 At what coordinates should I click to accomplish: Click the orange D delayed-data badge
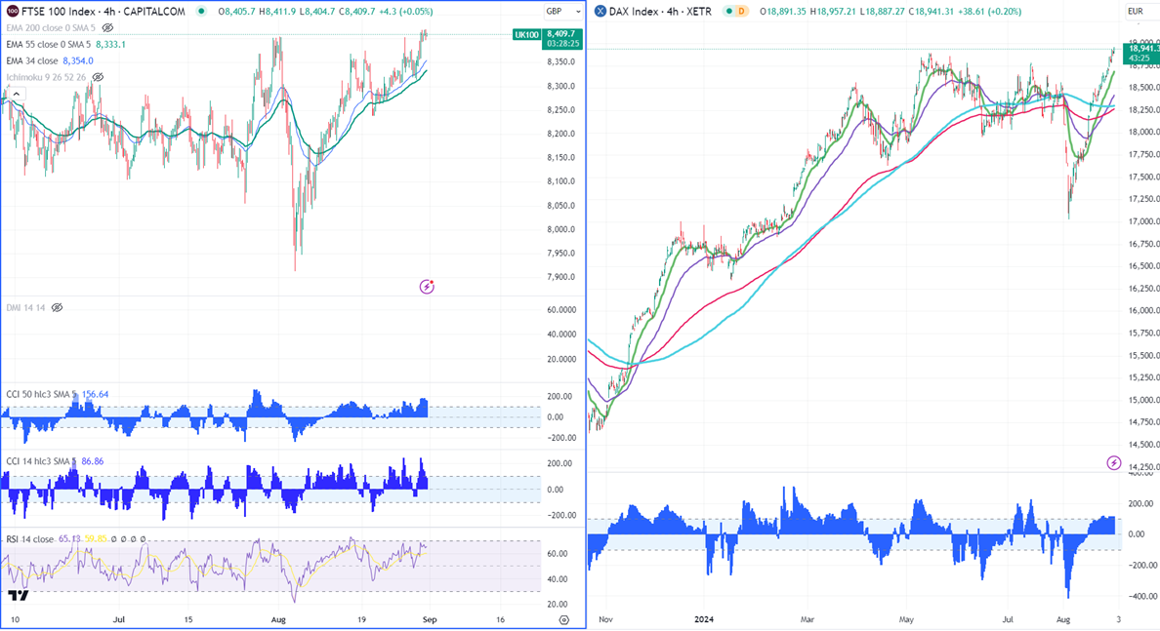[x=740, y=11]
